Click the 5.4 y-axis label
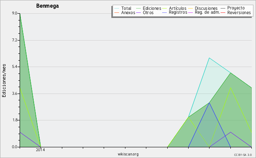Screen dimensions: 256x158 coord(15,67)
